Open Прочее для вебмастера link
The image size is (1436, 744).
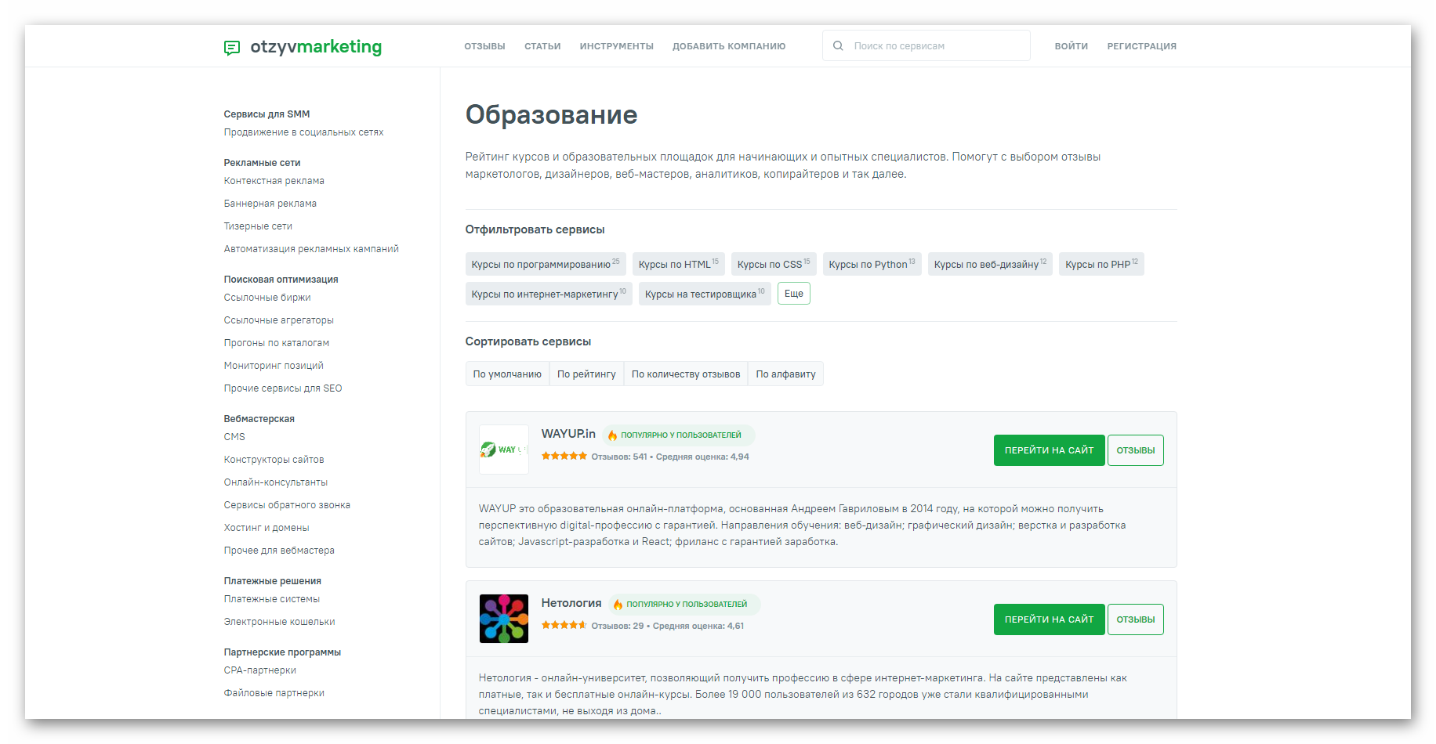click(x=279, y=551)
